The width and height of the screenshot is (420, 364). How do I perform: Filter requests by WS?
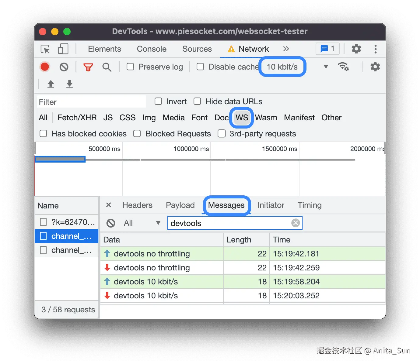pos(242,118)
